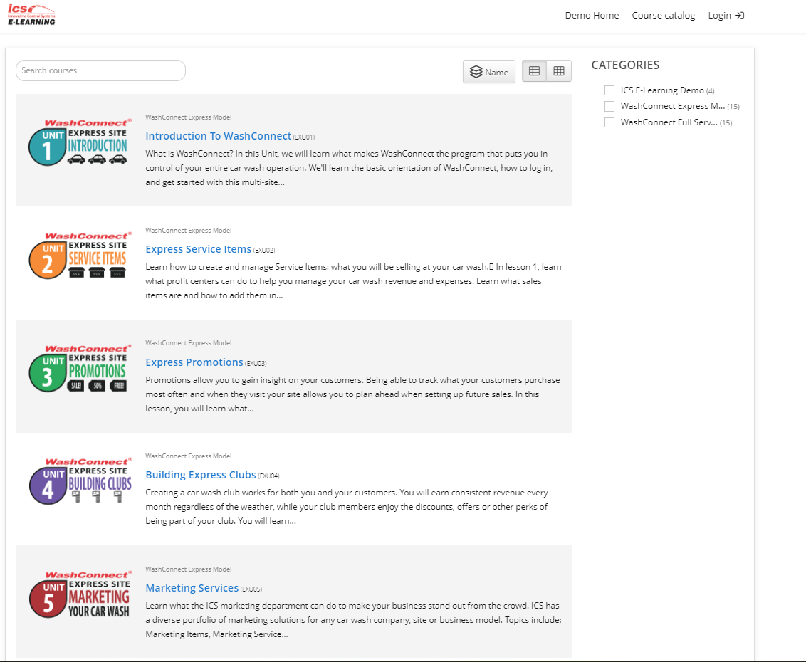
Task: Click description starting 'What is WashConnect?'
Action: [x=349, y=167]
